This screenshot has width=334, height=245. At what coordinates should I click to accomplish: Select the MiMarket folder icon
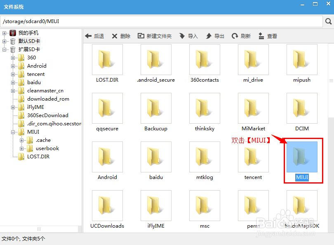coord(253,108)
